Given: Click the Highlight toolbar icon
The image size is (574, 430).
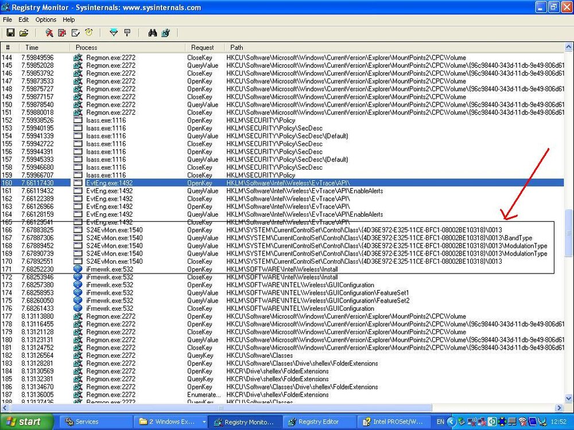Looking at the screenshot, I should pos(127,33).
